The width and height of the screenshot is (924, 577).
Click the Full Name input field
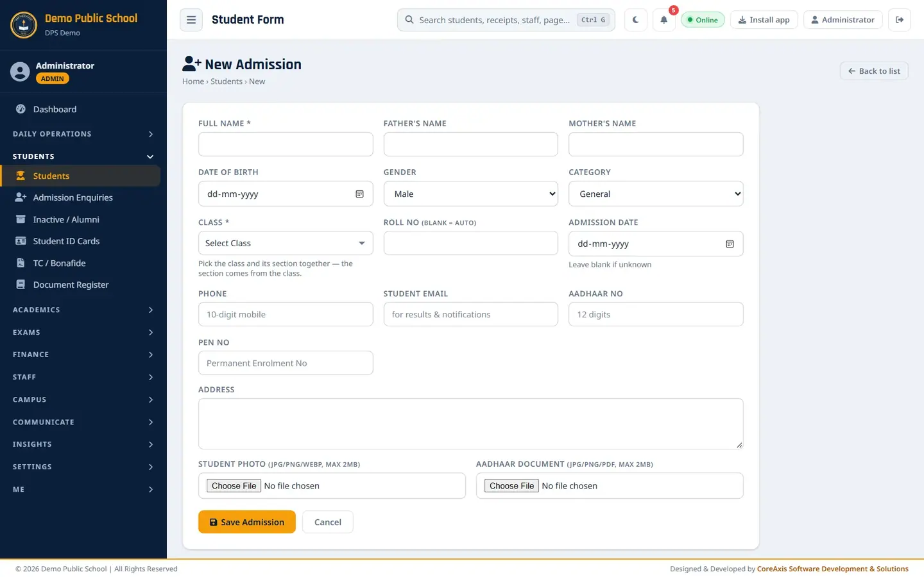pyautogui.click(x=286, y=144)
